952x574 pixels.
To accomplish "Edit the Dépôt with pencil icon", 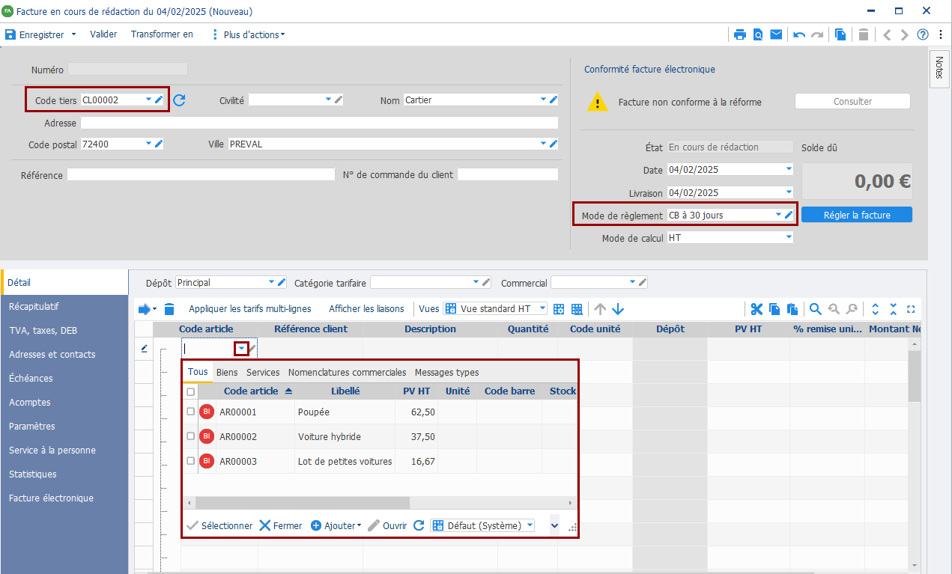I will (x=282, y=282).
